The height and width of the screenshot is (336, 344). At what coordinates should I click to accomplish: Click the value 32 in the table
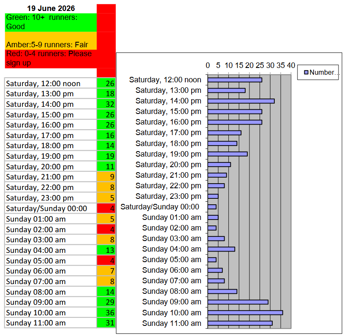(106, 104)
